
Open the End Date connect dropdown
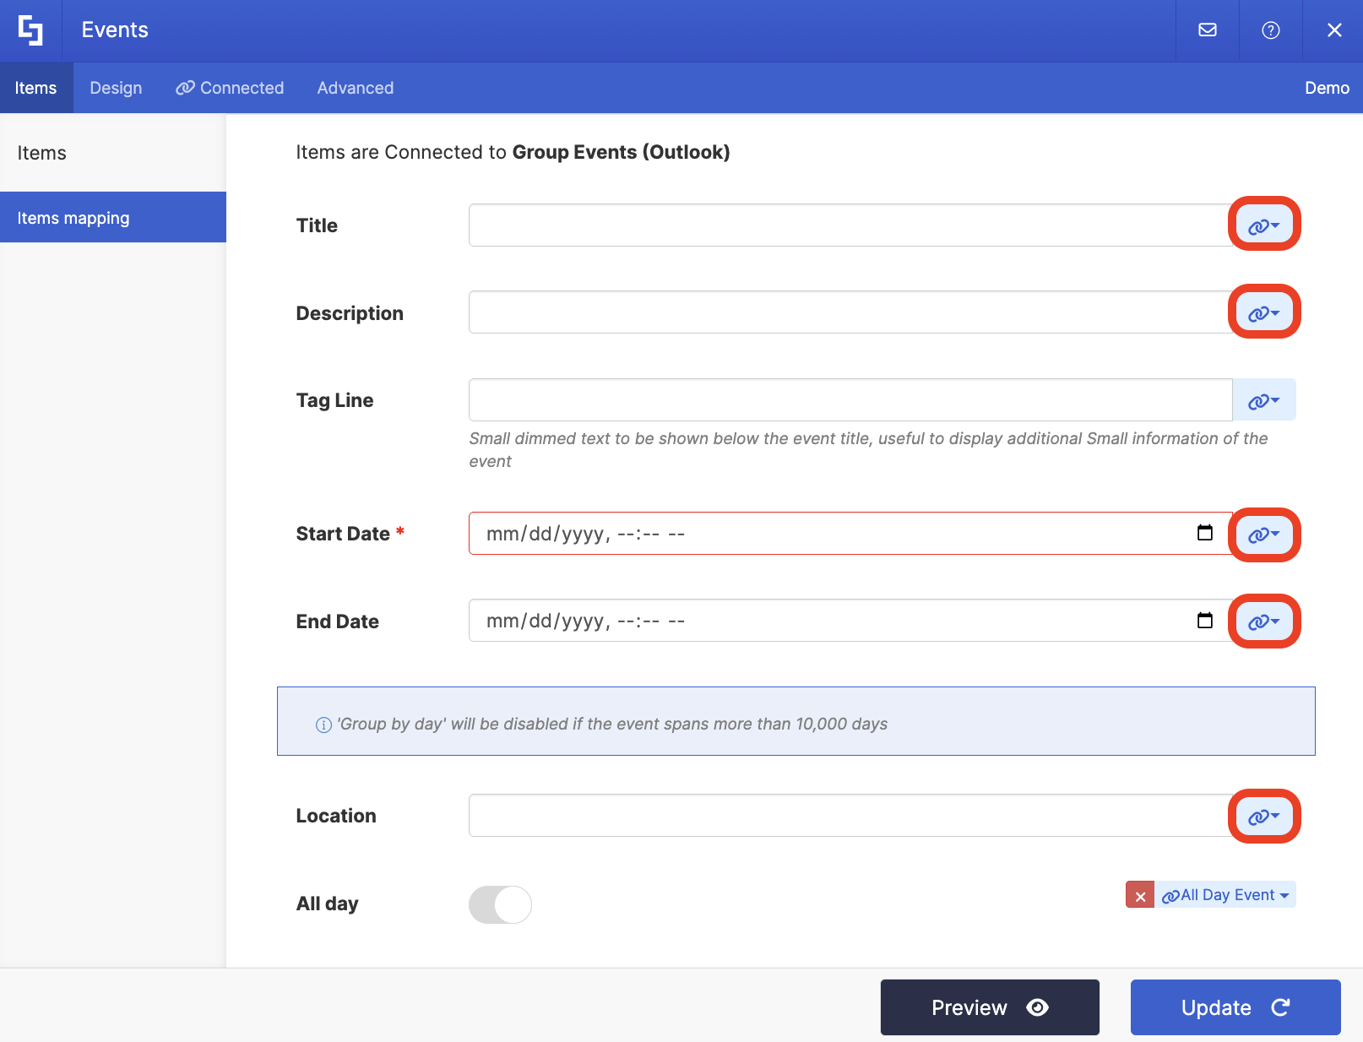pos(1264,621)
